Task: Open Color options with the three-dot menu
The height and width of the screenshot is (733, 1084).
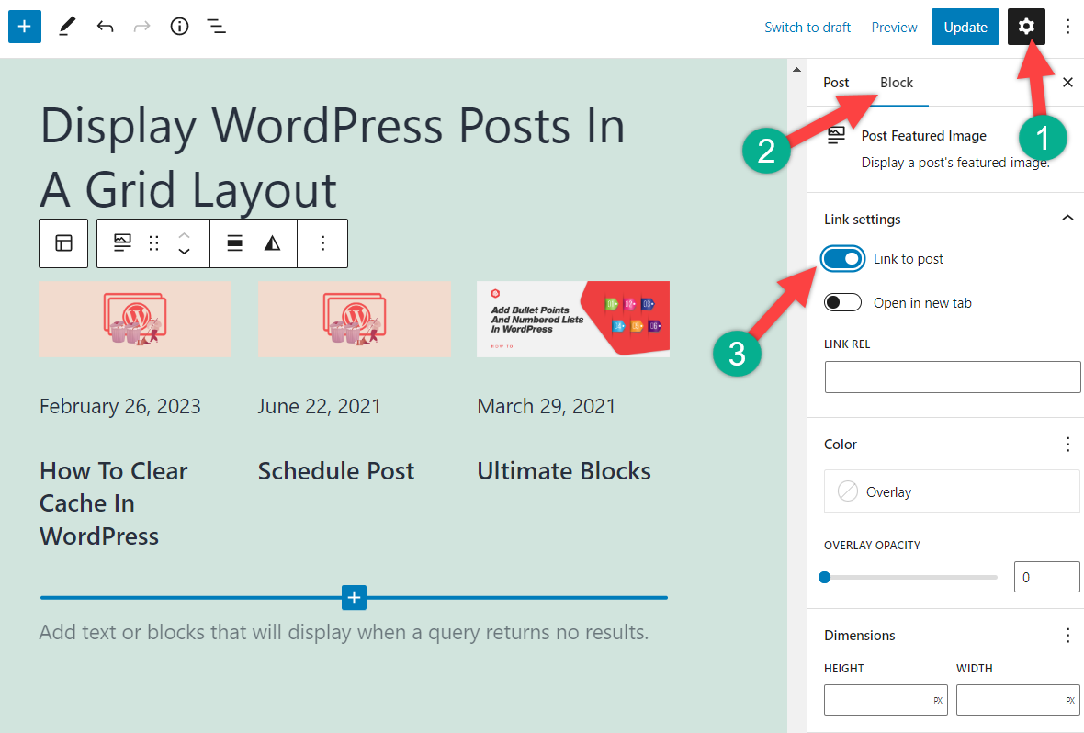Action: (1067, 444)
